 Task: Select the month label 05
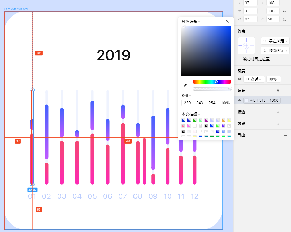[92, 196]
